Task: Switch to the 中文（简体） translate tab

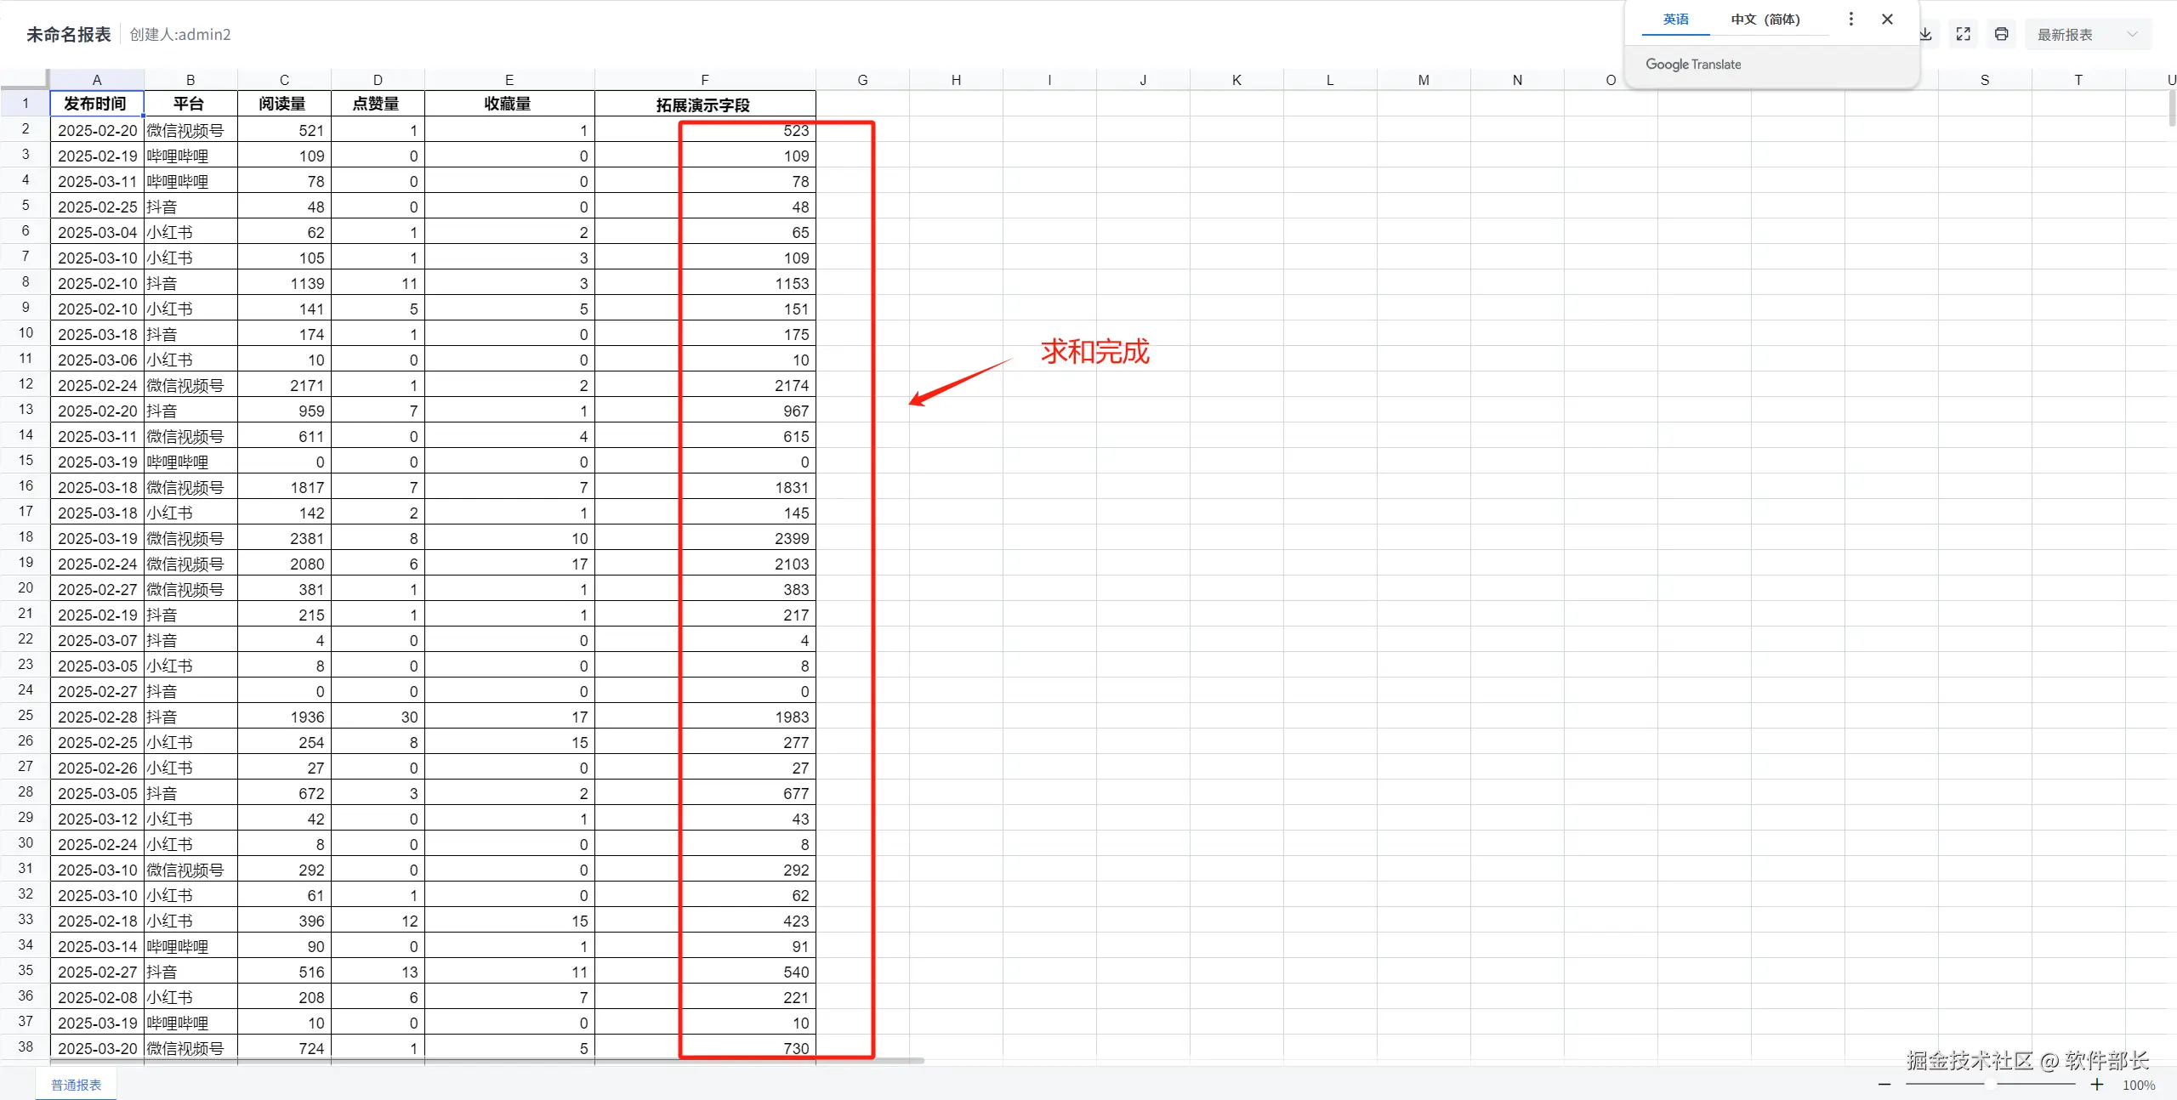Action: pyautogui.click(x=1765, y=19)
